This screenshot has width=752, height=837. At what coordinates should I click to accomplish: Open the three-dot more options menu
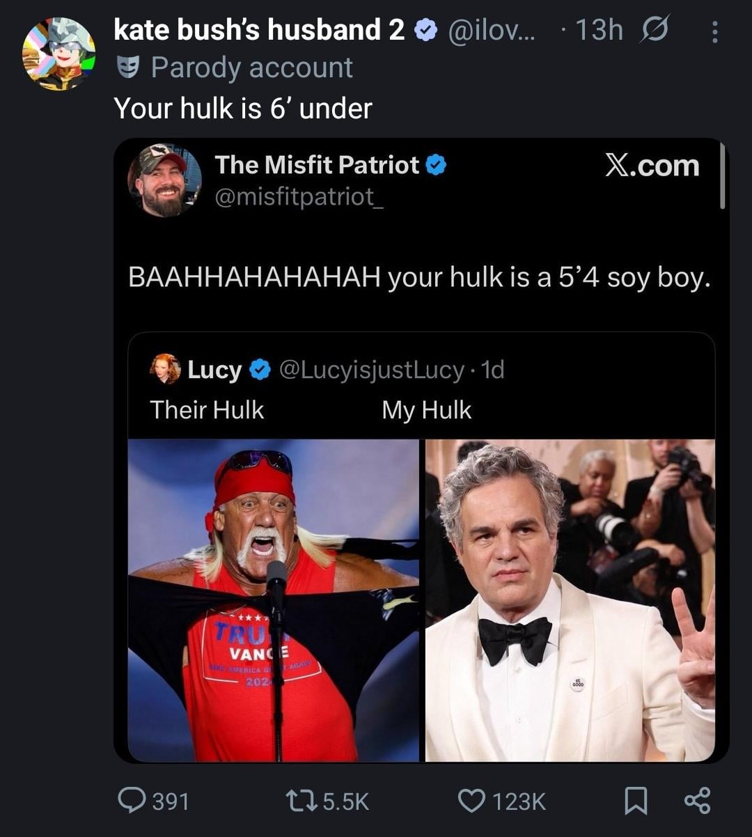pyautogui.click(x=715, y=31)
